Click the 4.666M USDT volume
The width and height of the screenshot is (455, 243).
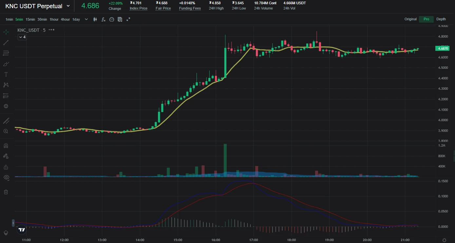coord(295,3)
